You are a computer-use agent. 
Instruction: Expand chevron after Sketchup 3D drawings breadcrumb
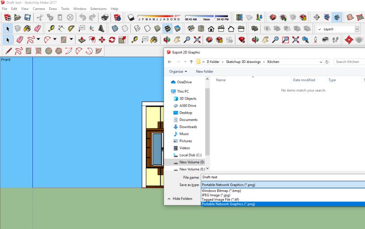tap(264, 62)
